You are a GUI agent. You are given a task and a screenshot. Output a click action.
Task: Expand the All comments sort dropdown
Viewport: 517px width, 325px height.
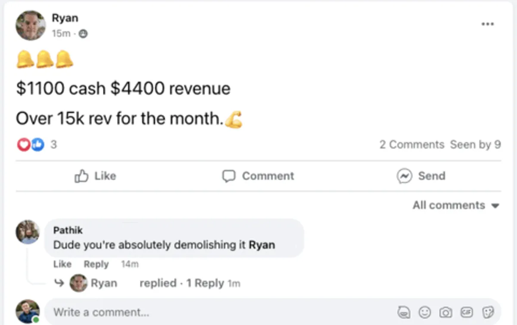[x=455, y=205]
